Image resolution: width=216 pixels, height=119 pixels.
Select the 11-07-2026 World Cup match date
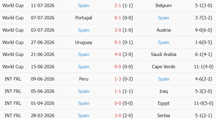[42, 6]
